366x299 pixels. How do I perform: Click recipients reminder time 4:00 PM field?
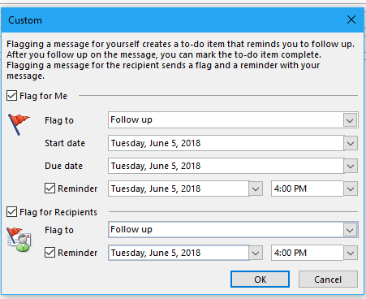pyautogui.click(x=308, y=253)
